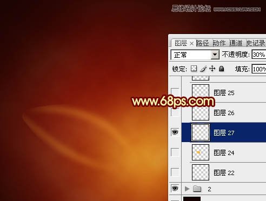
Task: Open the blend mode dropdown arrow
Action: (215, 55)
